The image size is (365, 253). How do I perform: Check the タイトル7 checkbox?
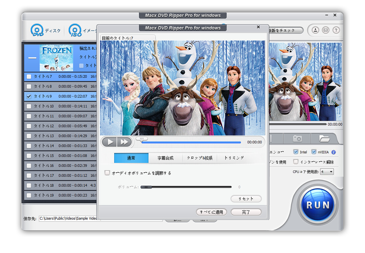tap(29, 77)
